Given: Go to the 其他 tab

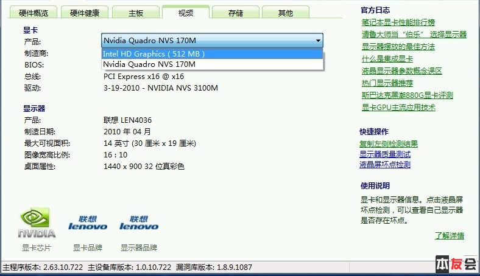Looking at the screenshot, I should tap(286, 13).
